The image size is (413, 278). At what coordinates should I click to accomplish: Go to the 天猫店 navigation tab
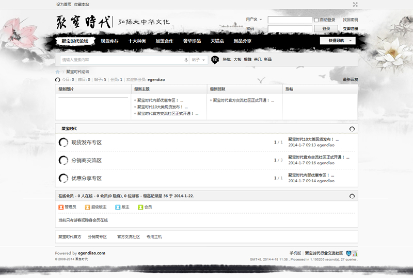[217, 41]
